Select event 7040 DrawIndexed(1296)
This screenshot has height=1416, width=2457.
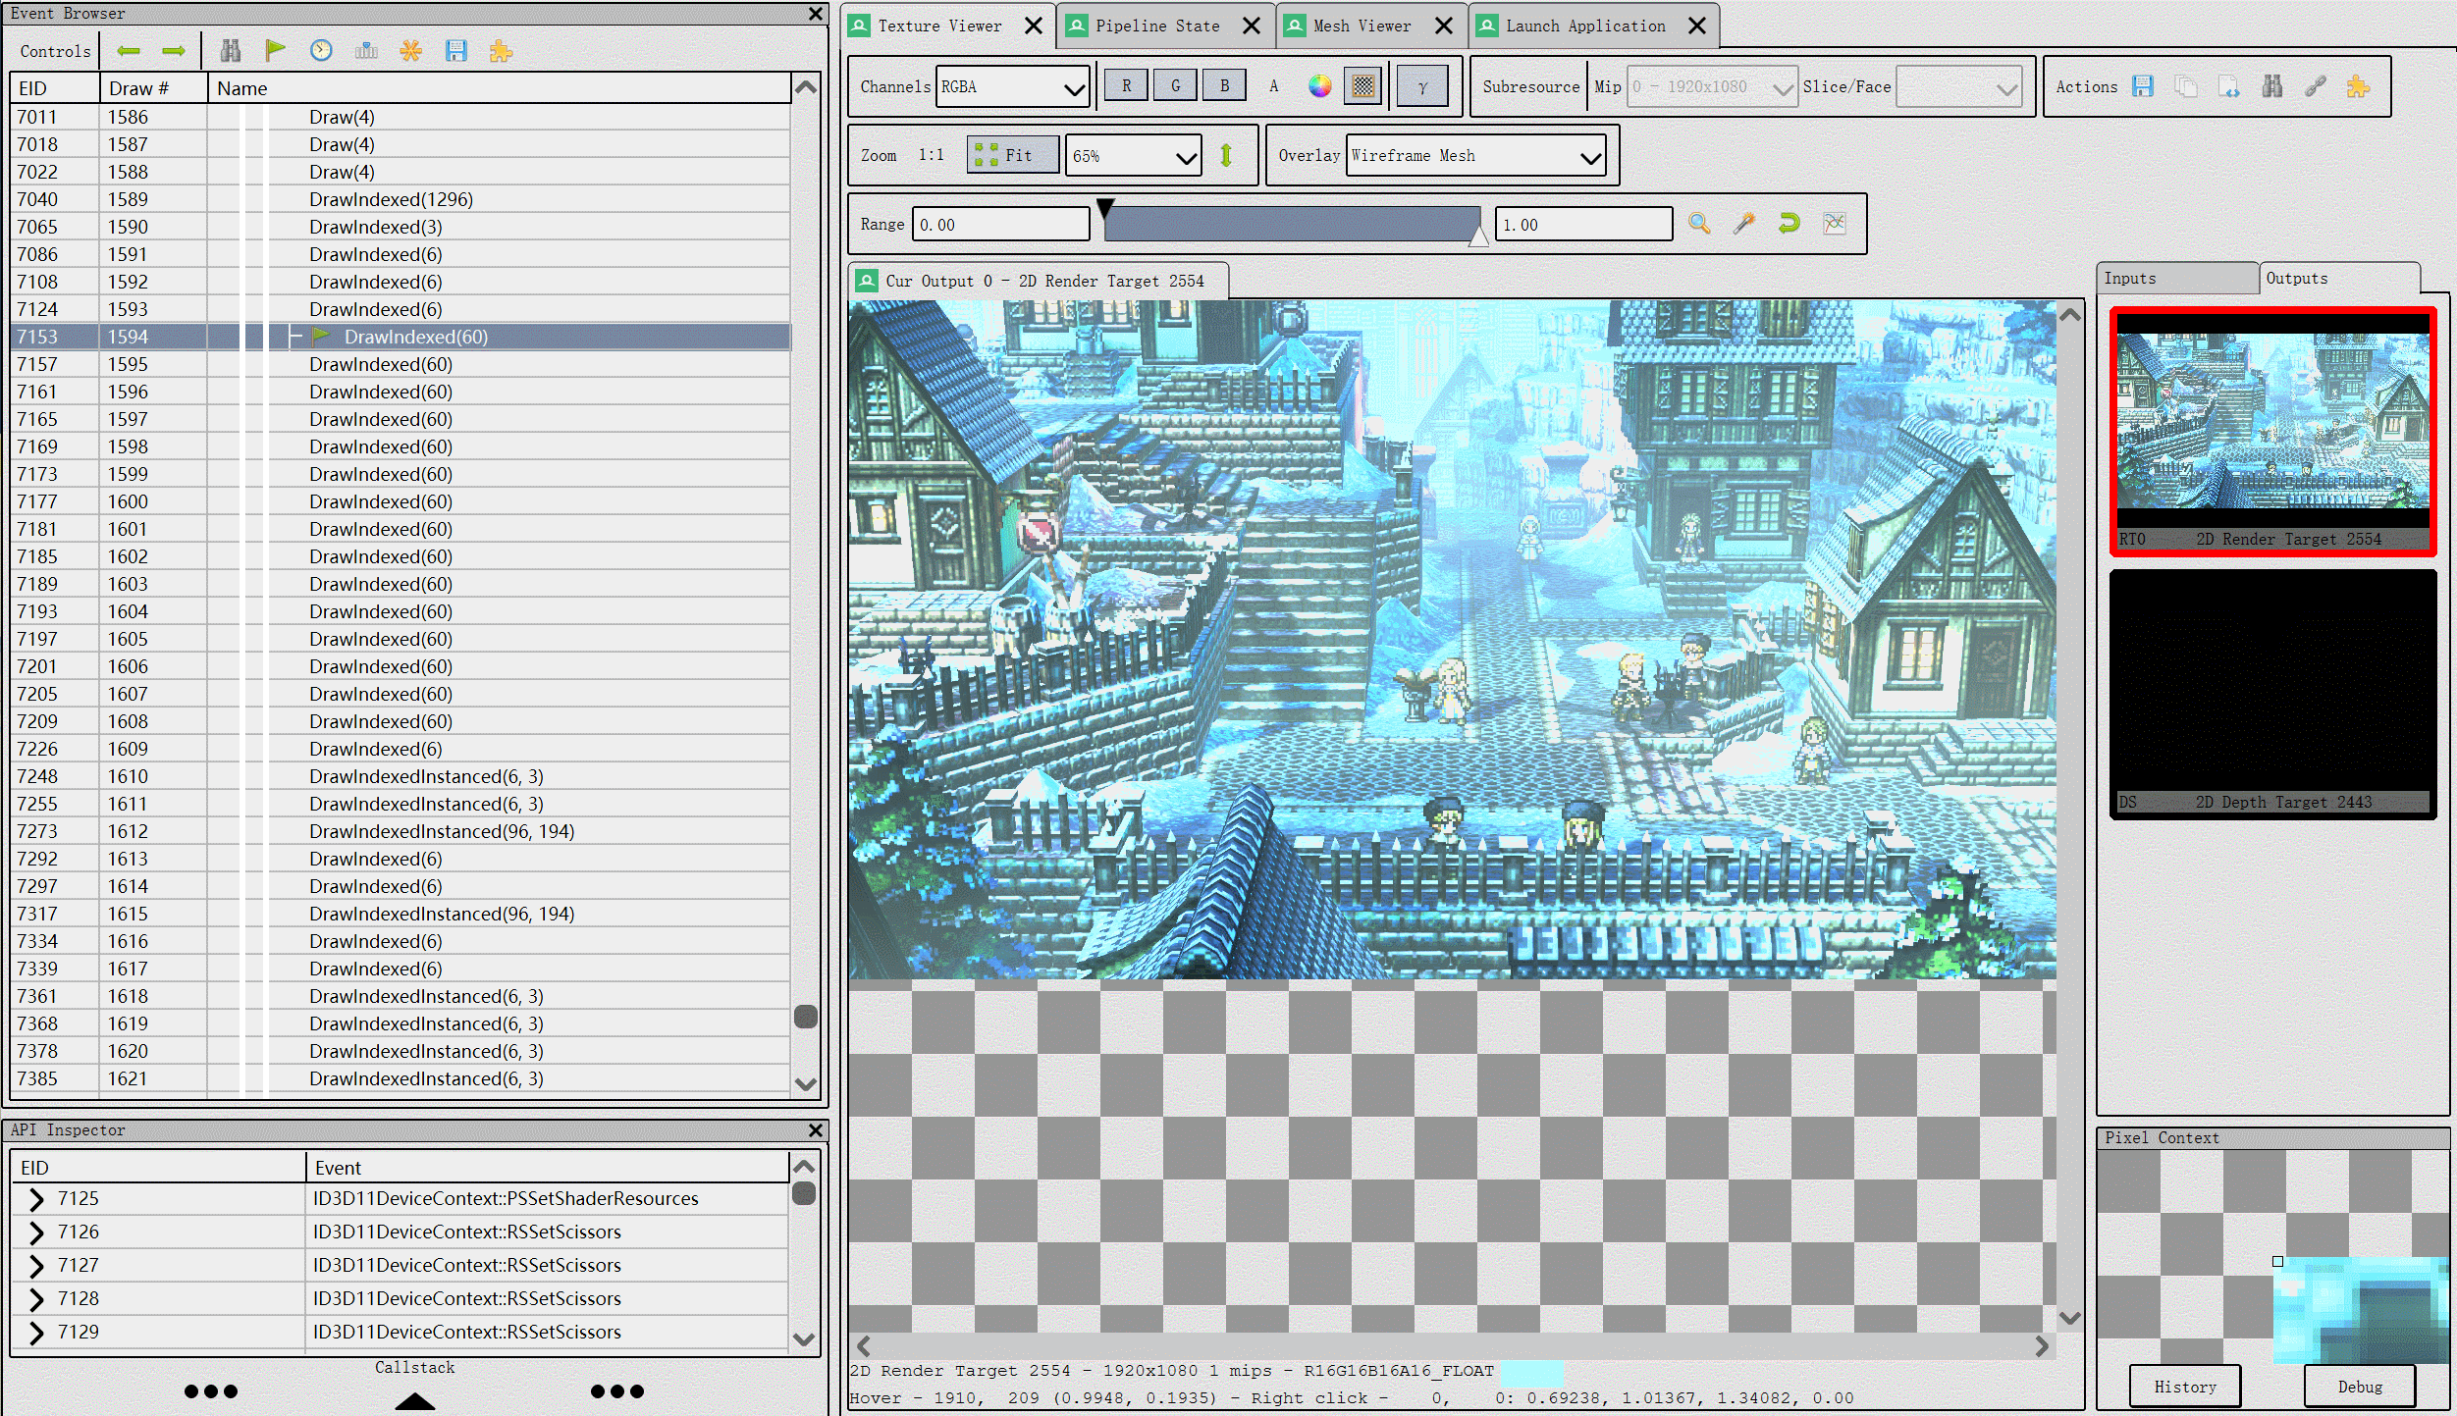[x=401, y=199]
